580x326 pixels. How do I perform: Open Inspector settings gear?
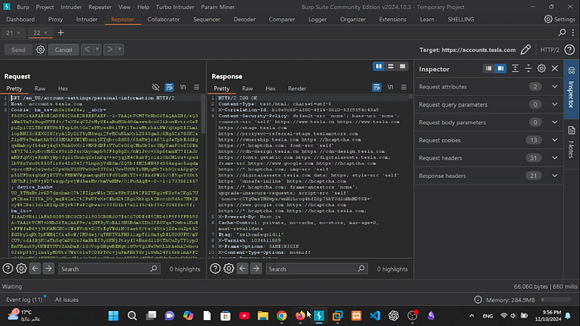(542, 69)
